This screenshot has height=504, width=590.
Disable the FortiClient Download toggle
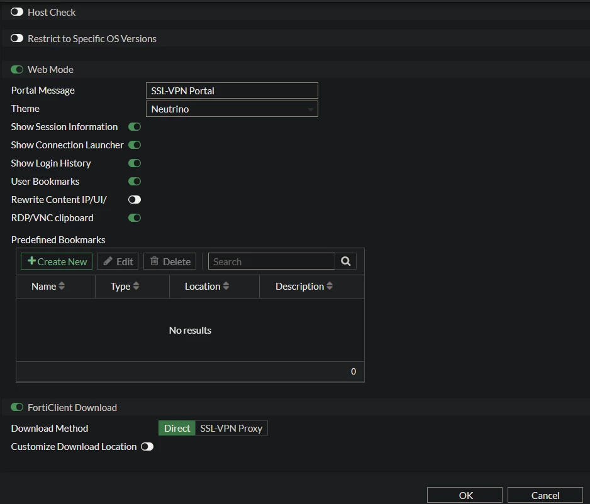click(17, 407)
